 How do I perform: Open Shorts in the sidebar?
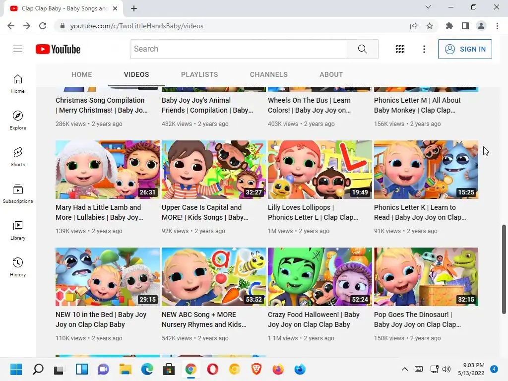coord(18,157)
